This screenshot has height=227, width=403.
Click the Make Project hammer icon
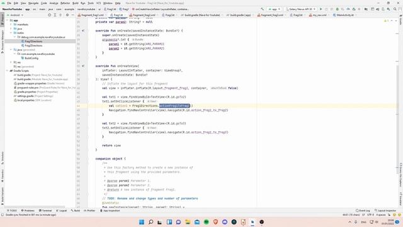262,9
